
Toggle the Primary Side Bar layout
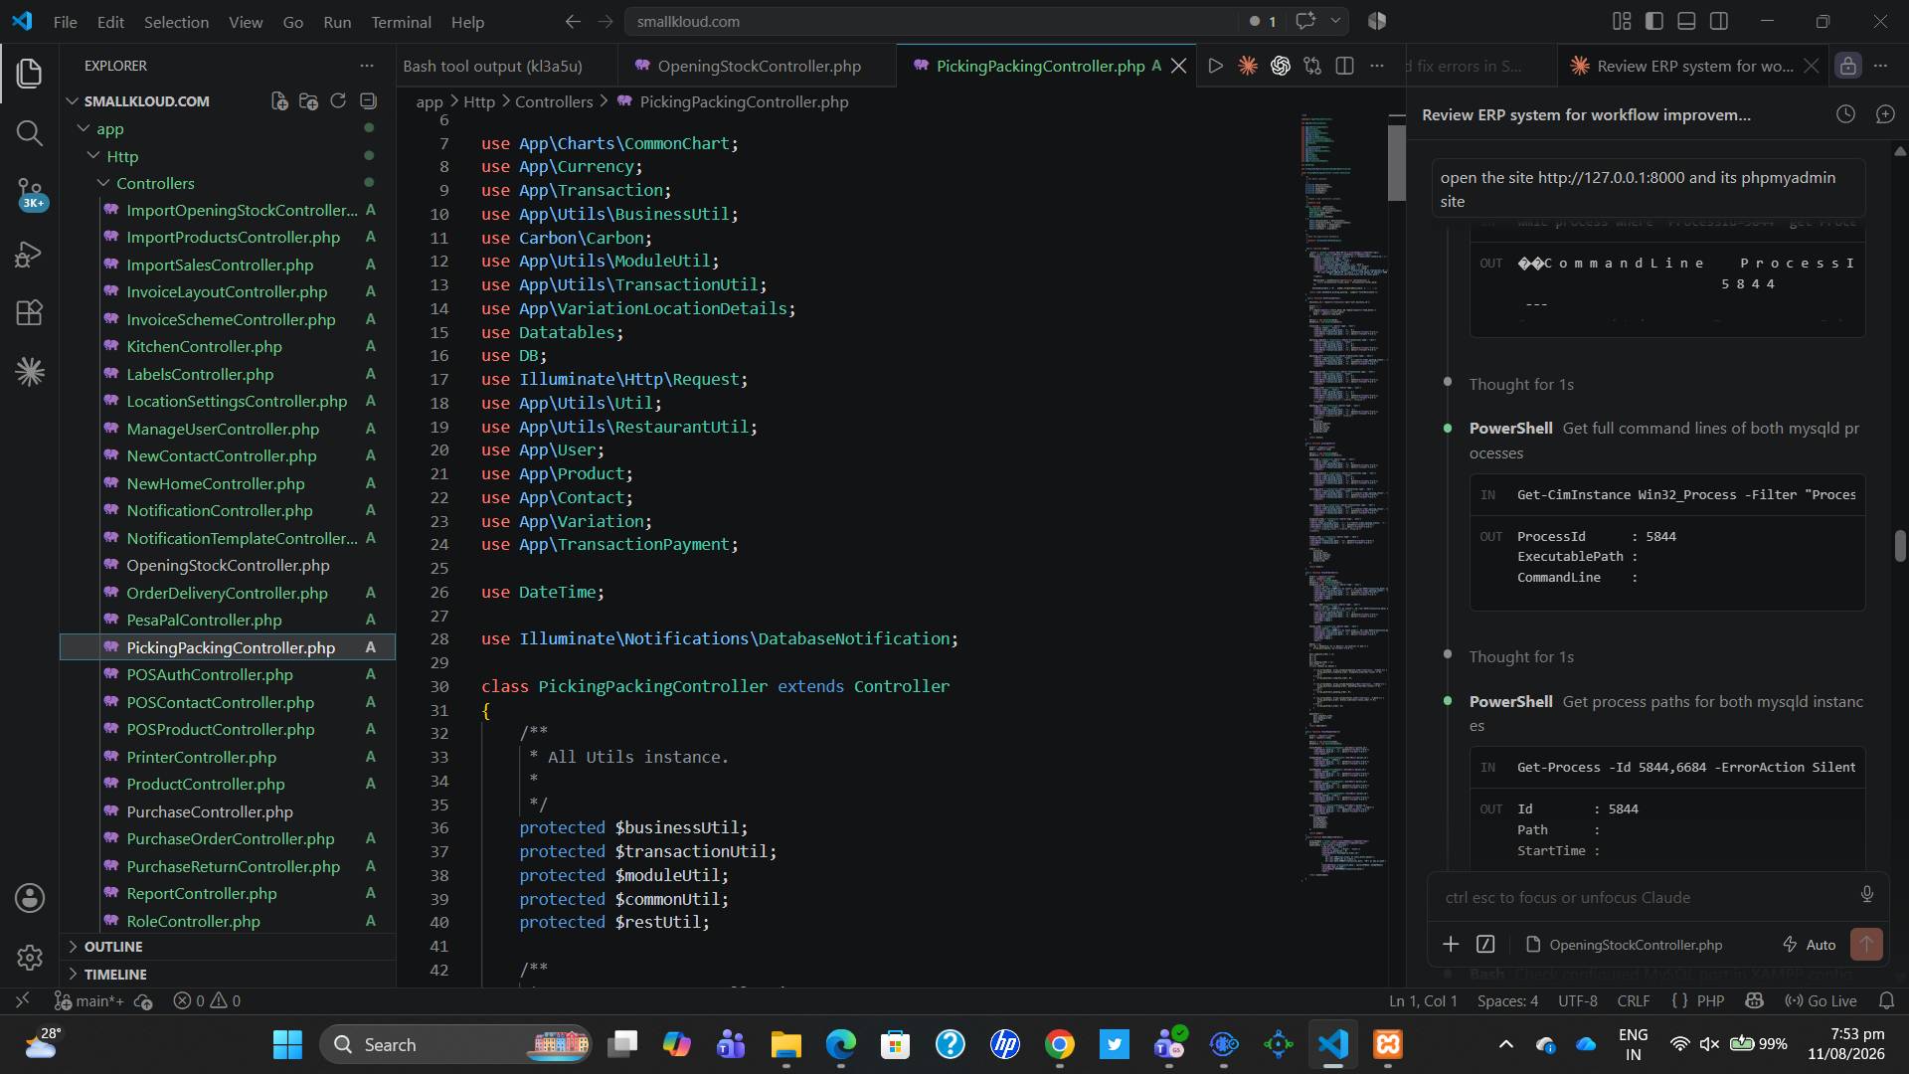click(1654, 21)
